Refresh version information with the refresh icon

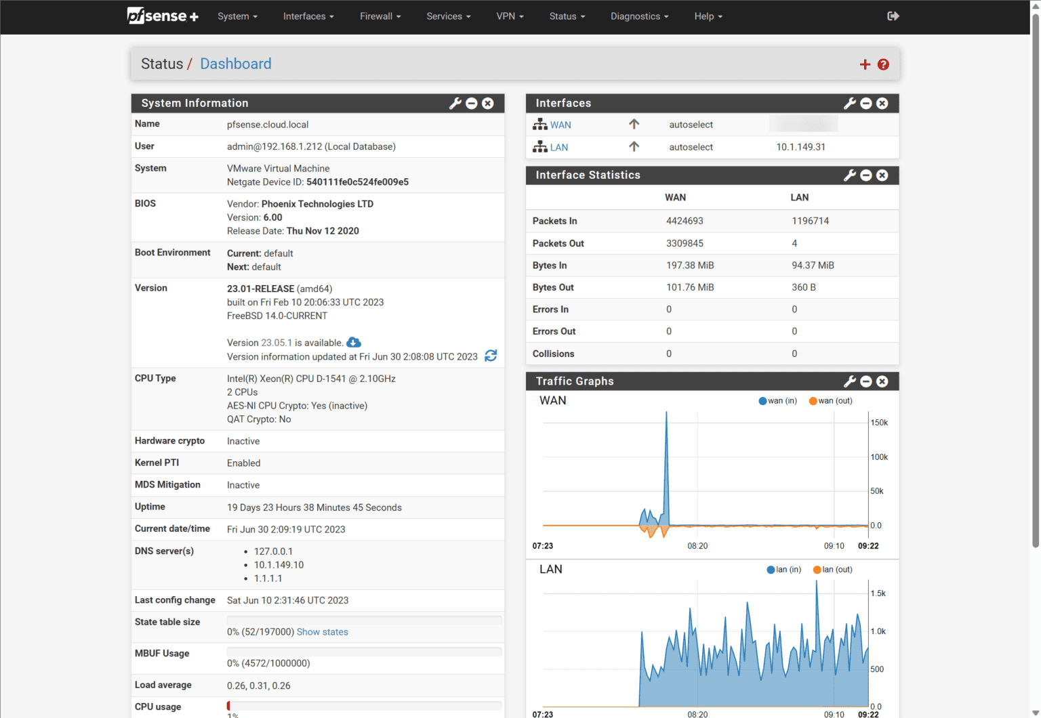[491, 356]
